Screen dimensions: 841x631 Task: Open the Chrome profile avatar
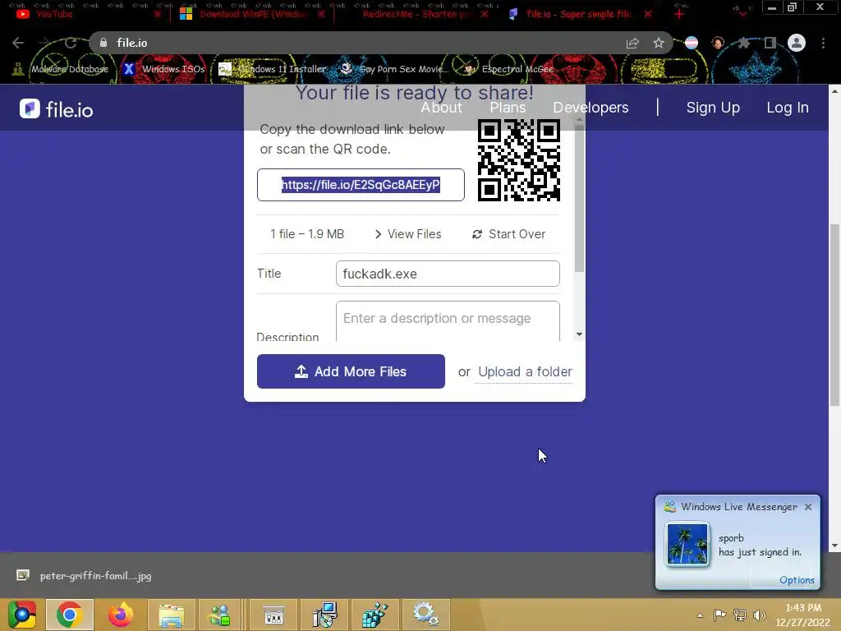[x=797, y=43]
